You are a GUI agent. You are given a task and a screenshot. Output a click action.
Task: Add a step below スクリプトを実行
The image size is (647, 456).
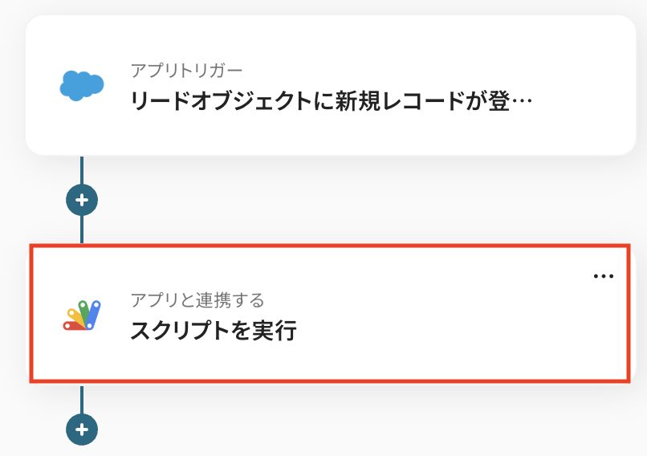click(x=82, y=430)
